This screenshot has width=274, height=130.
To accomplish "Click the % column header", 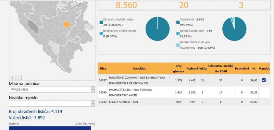I will tap(254, 68).
